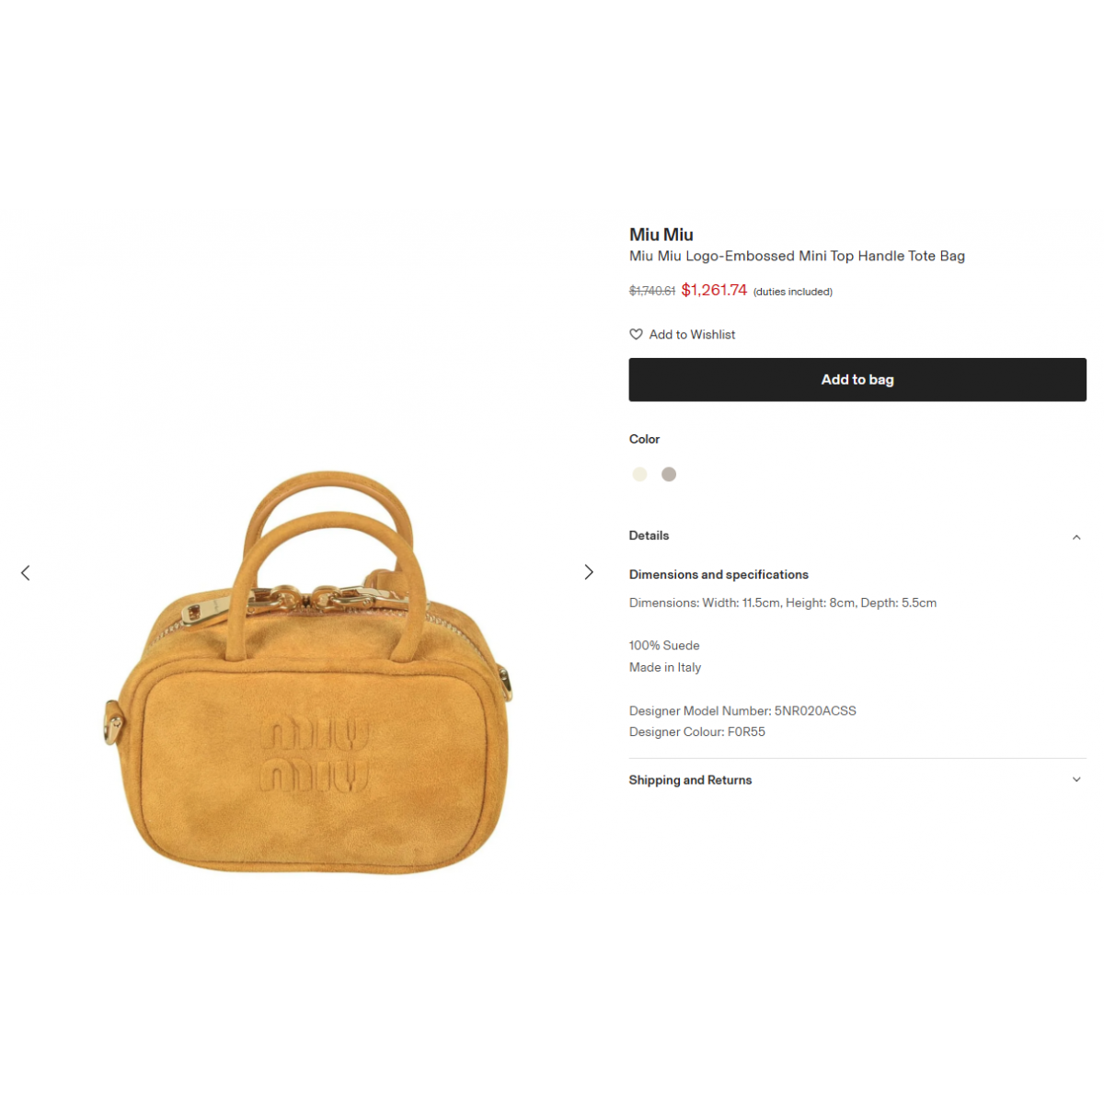The image size is (1104, 1104).
Task: Select the Designer Model Number 5NR020ACSS text
Action: (x=742, y=710)
